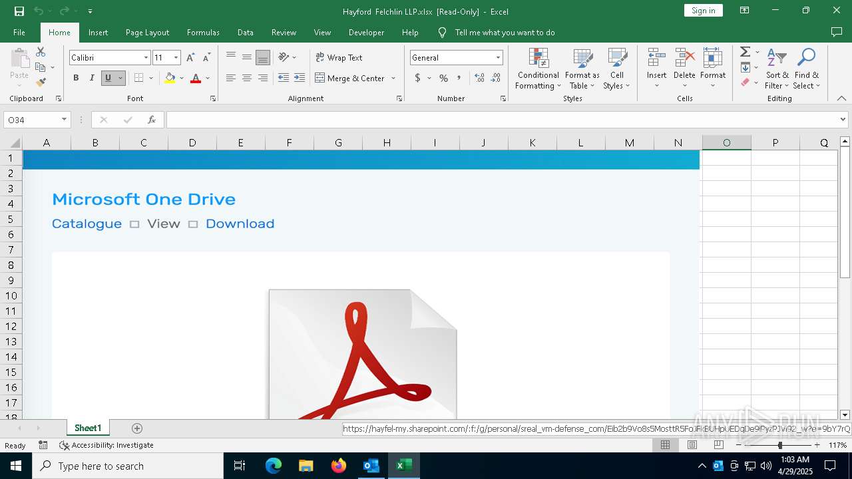The image size is (852, 479).
Task: Add a new sheet with plus button
Action: click(137, 428)
